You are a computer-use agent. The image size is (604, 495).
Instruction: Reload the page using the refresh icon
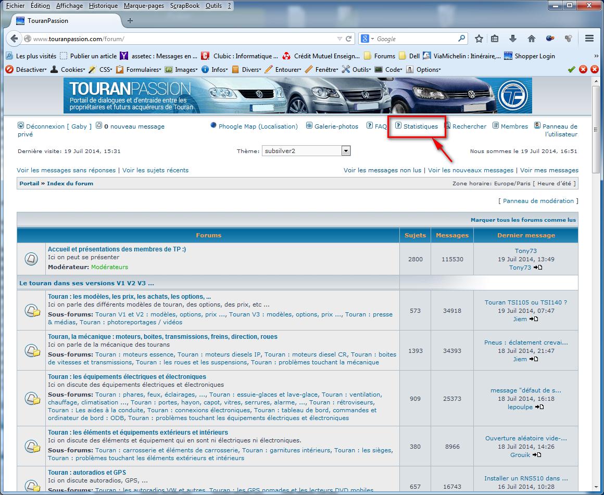click(x=348, y=39)
